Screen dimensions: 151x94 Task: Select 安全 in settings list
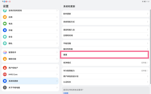pyautogui.click(x=30, y=37)
